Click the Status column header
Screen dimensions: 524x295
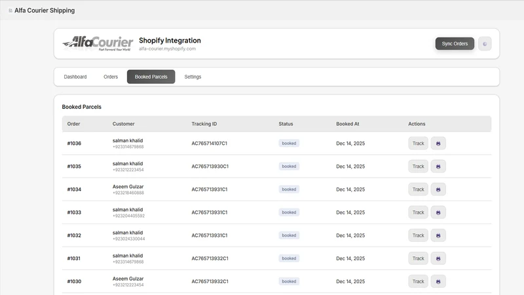point(286,124)
